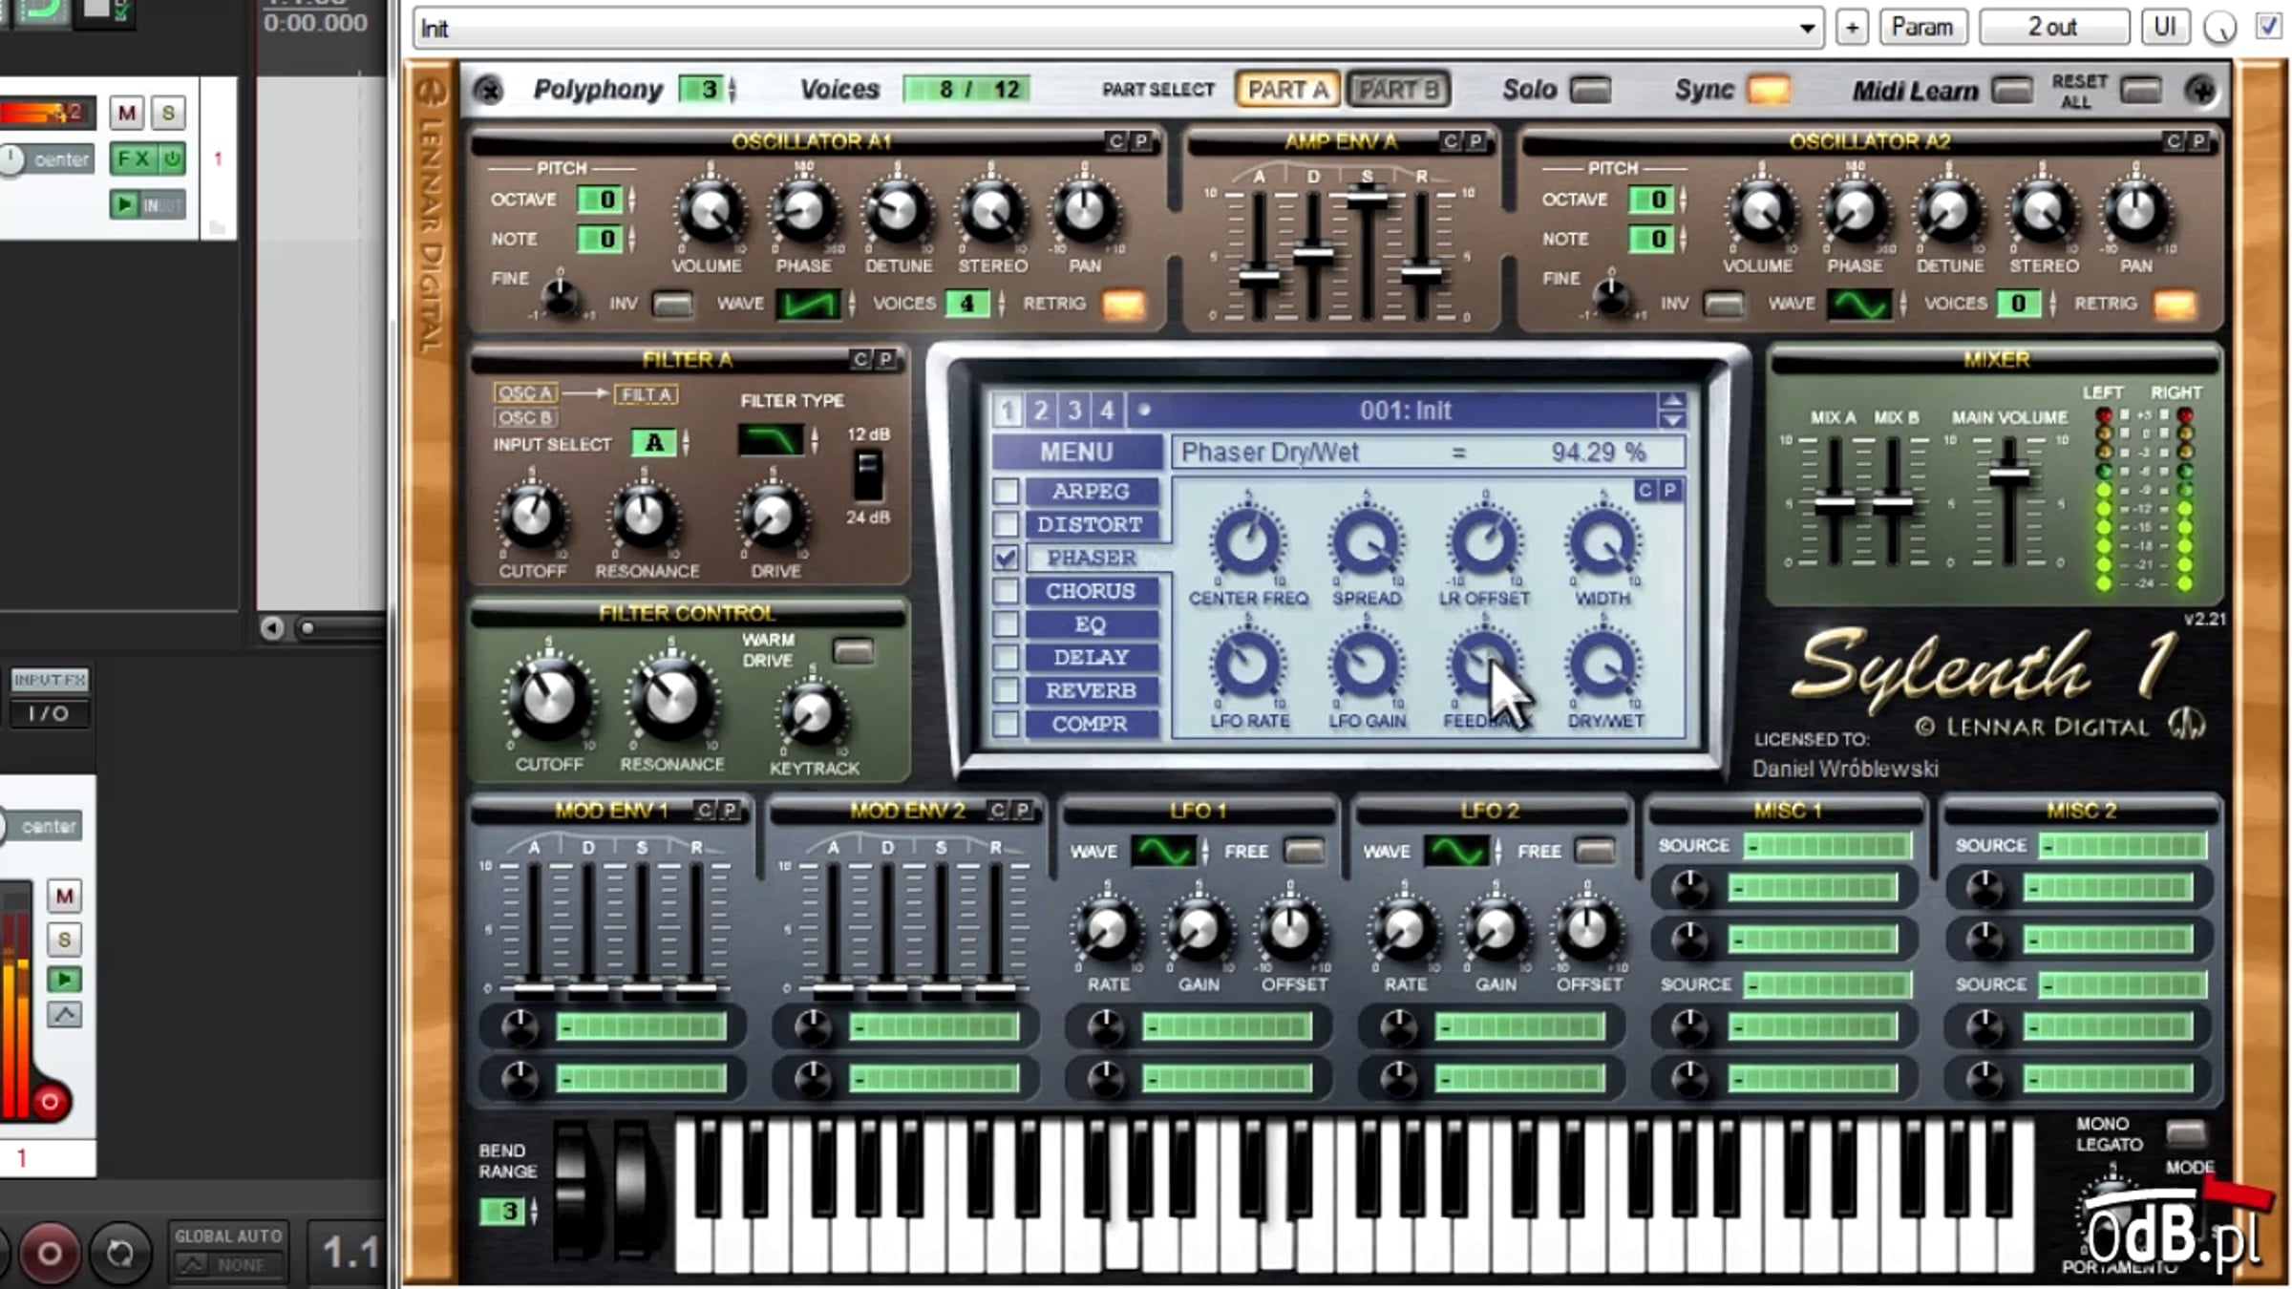Click the Midi Learn button
Image resolution: width=2292 pixels, height=1289 pixels.
pyautogui.click(x=2012, y=91)
